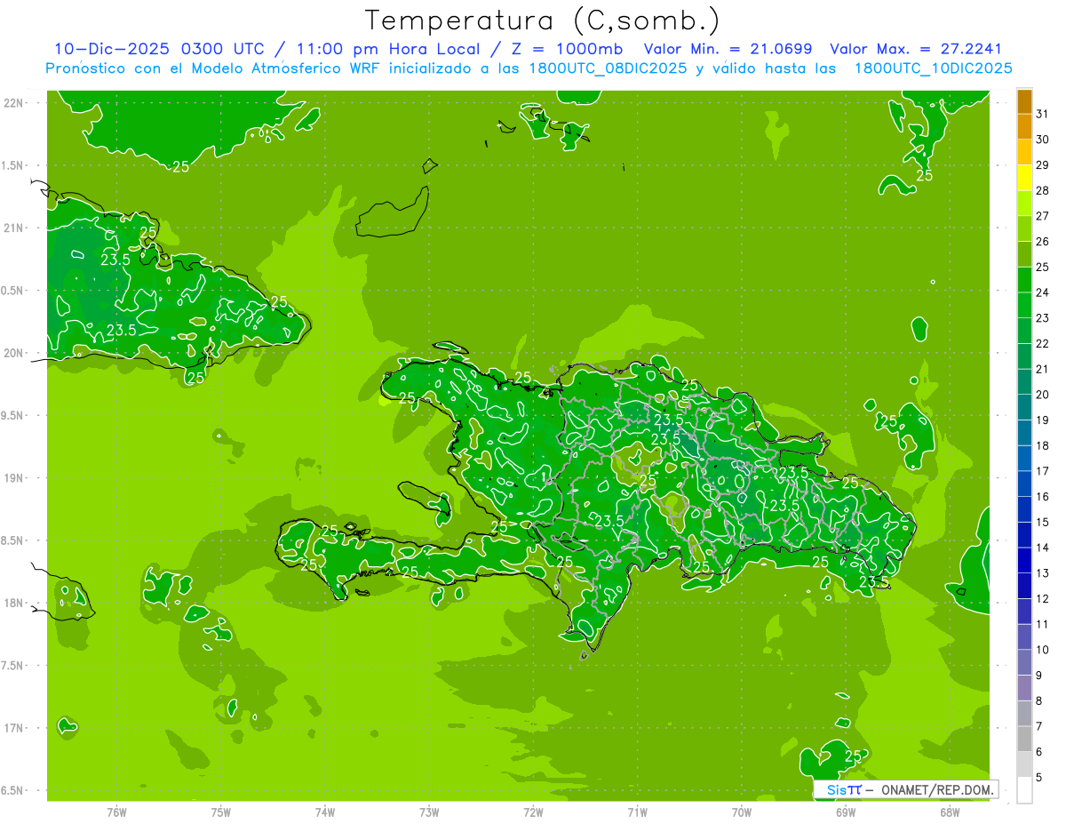Click the '21N' latitude axis label
Screen dimensions: 1066x824
point(15,228)
